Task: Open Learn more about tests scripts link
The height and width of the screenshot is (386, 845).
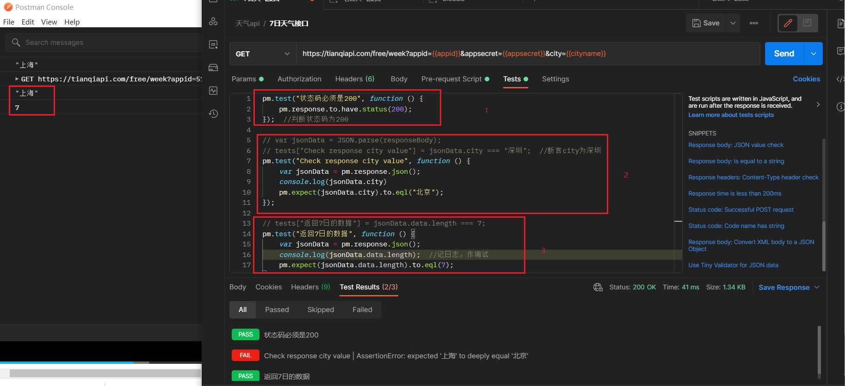Action: [x=731, y=115]
